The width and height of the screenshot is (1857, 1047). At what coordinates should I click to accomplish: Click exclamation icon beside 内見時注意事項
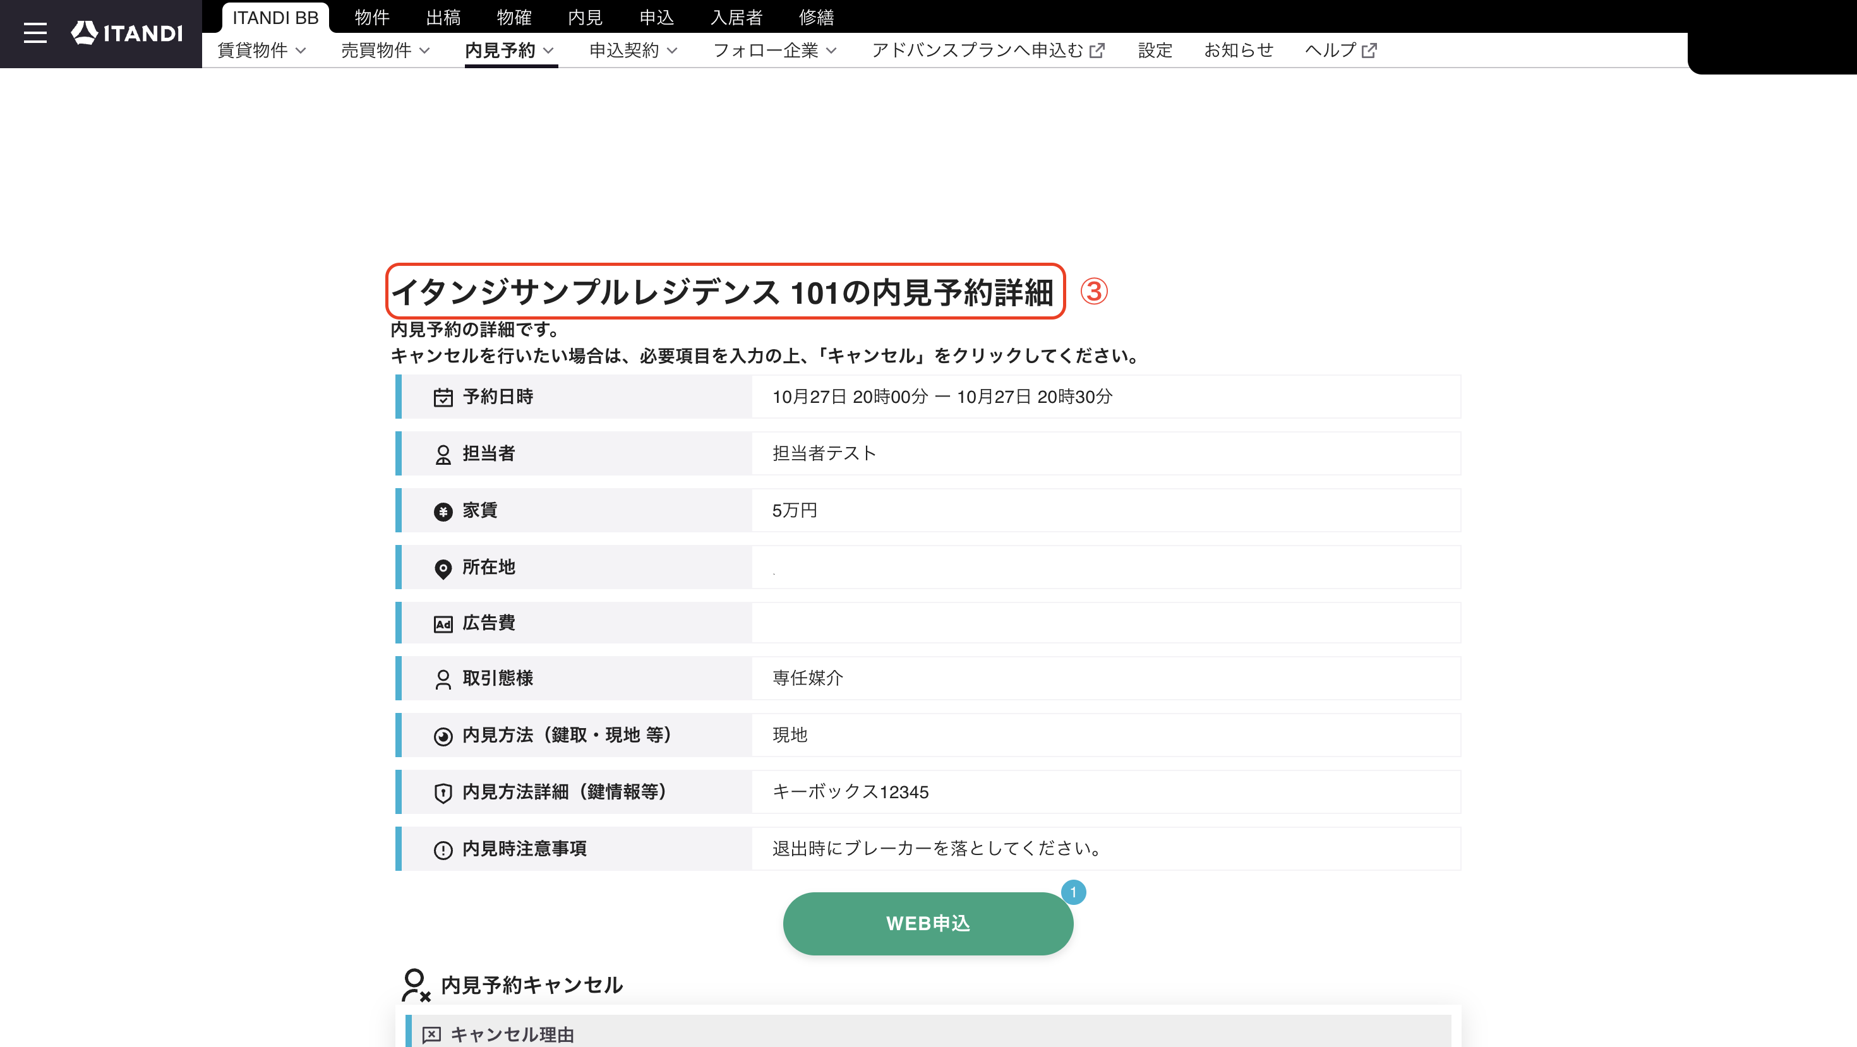pos(443,849)
